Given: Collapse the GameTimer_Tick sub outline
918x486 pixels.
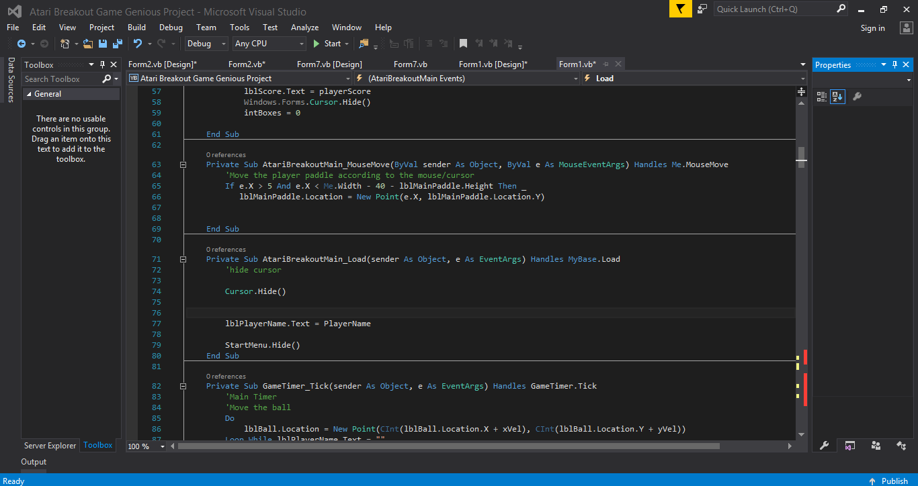Looking at the screenshot, I should click(183, 386).
